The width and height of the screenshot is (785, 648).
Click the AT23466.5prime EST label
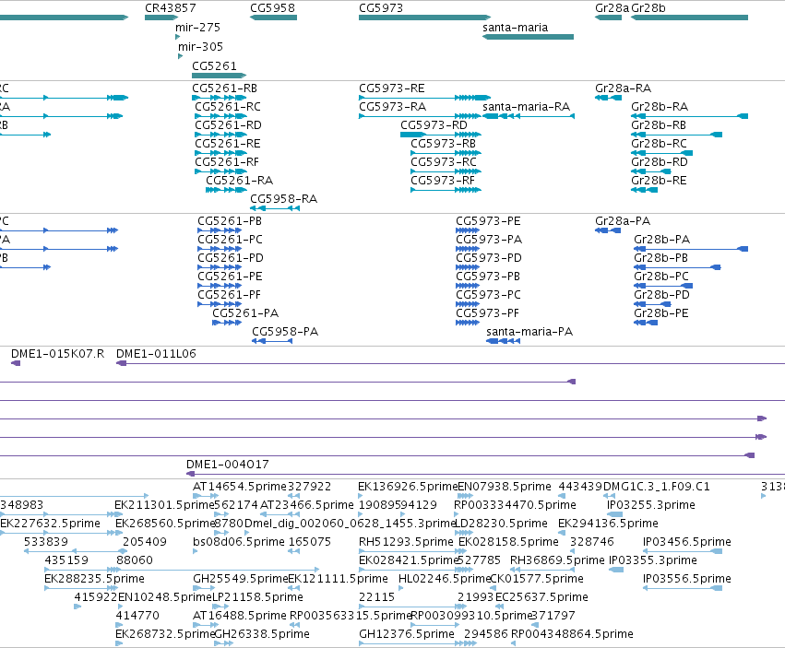tap(307, 505)
